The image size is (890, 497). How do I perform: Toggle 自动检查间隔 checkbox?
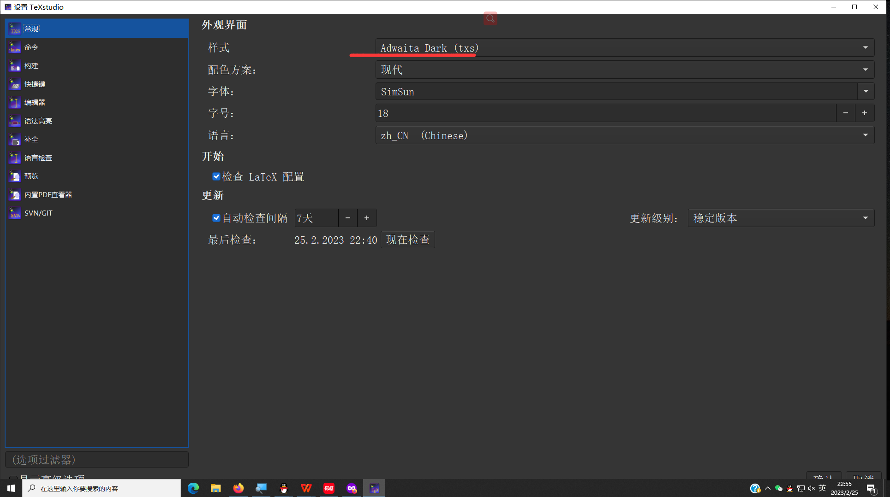point(216,218)
